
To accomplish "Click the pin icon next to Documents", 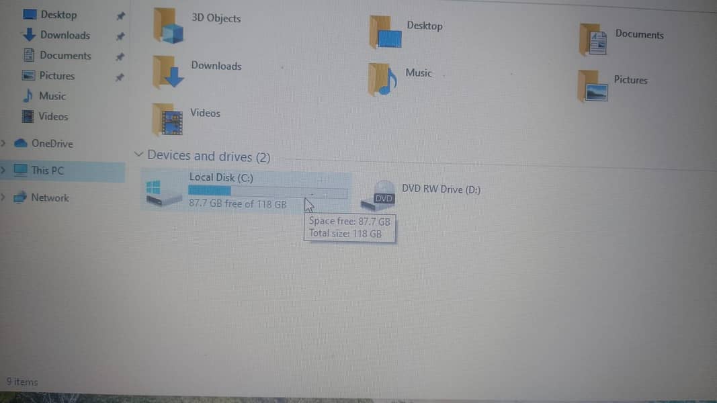I will pos(120,56).
